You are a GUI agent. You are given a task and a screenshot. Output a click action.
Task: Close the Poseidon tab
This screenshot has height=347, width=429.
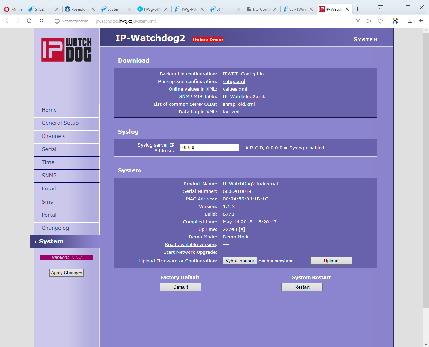[93, 9]
